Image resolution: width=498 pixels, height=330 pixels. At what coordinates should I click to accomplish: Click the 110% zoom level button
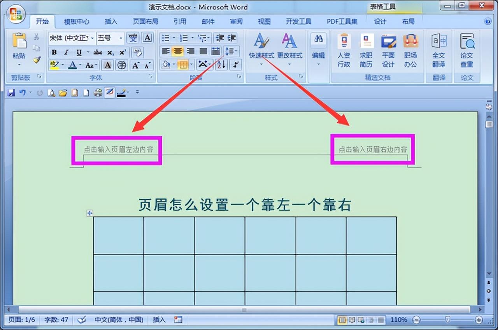pyautogui.click(x=398, y=320)
